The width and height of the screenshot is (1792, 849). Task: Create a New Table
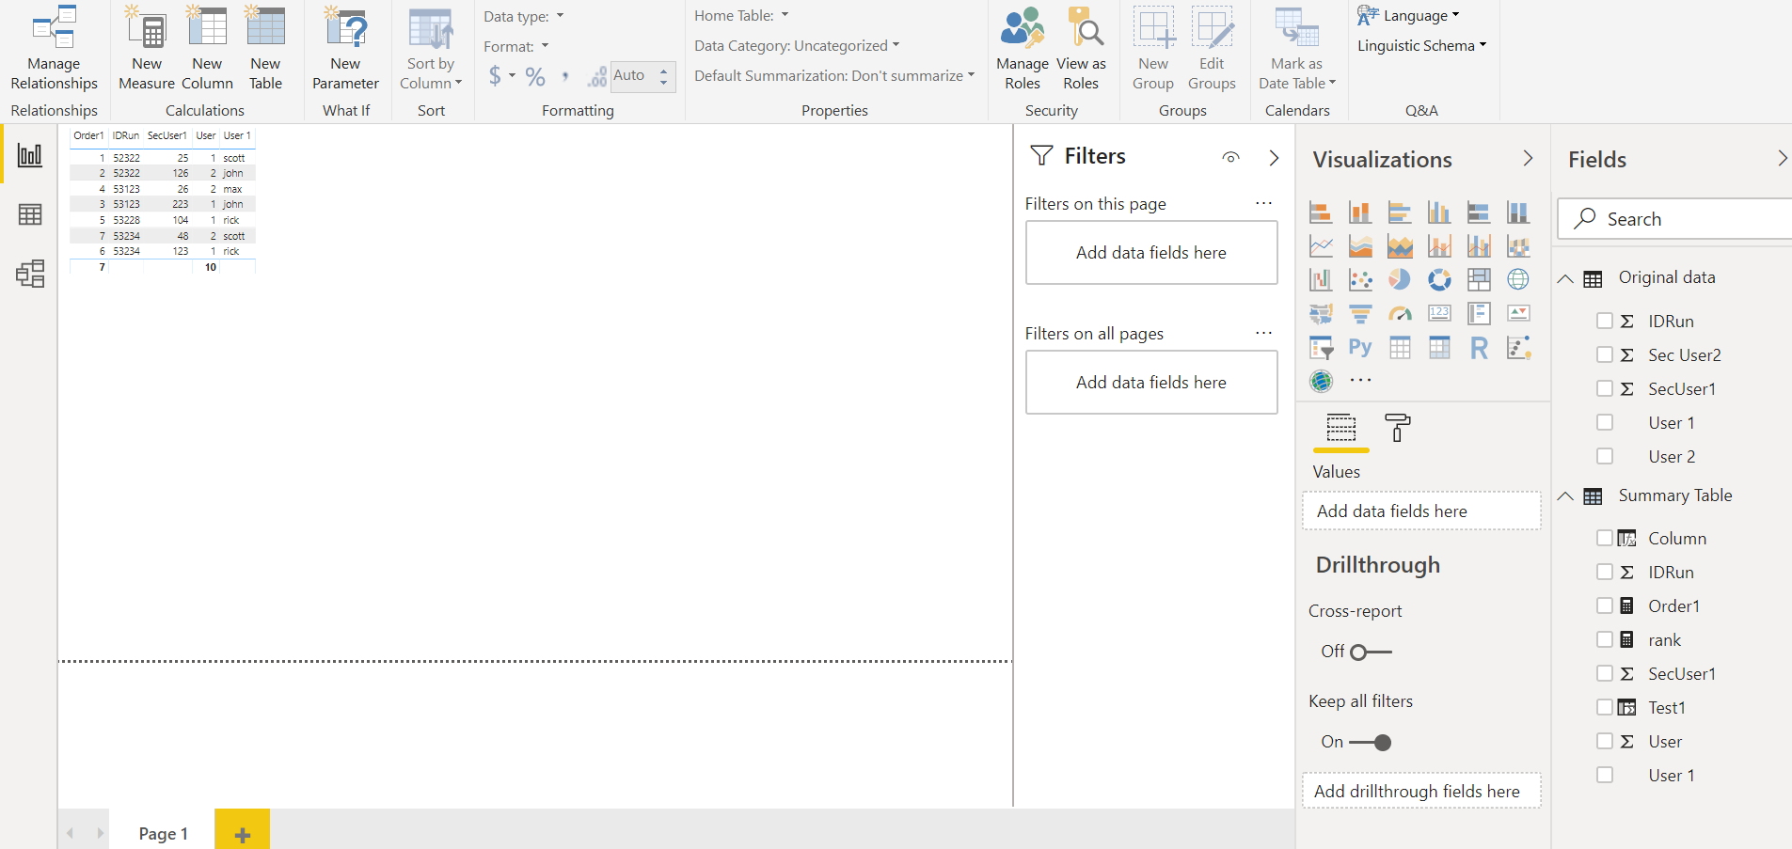pyautogui.click(x=265, y=49)
